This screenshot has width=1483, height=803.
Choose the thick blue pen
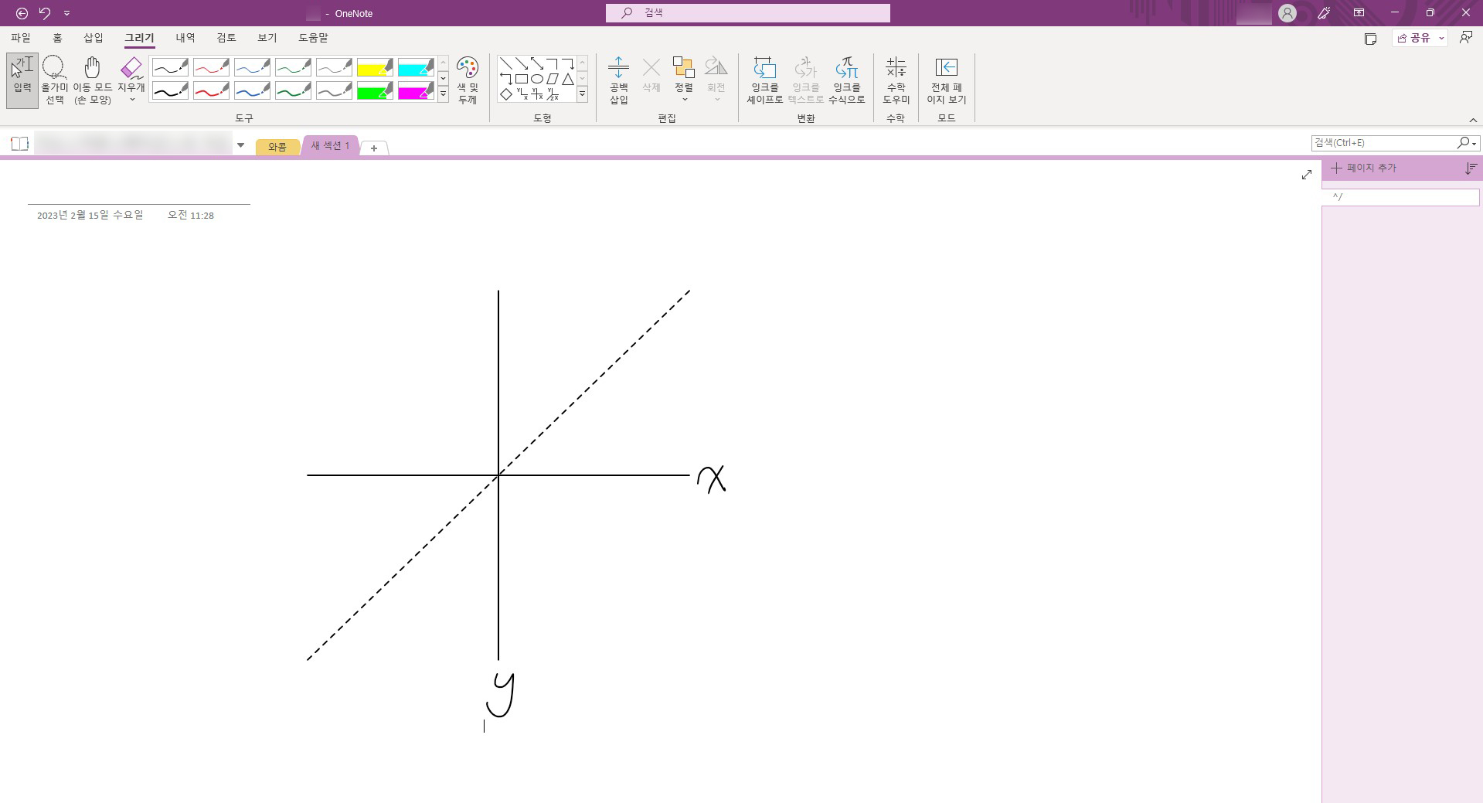pos(252,91)
